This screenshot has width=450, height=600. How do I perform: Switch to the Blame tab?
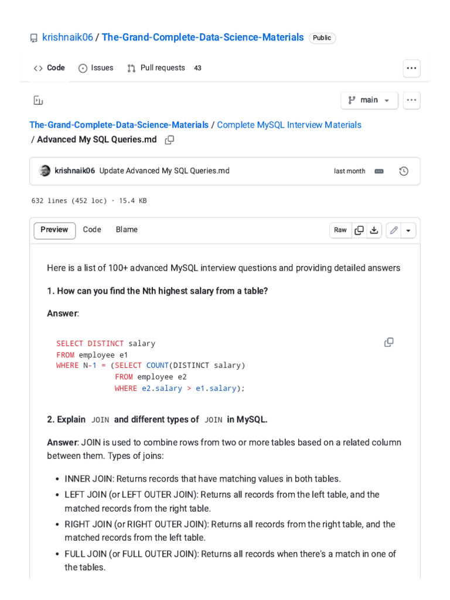(x=127, y=230)
